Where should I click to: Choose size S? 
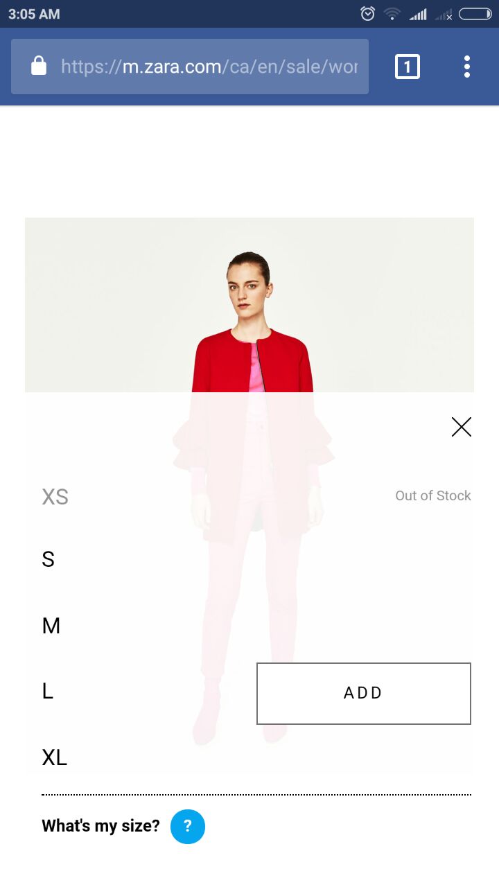(48, 559)
